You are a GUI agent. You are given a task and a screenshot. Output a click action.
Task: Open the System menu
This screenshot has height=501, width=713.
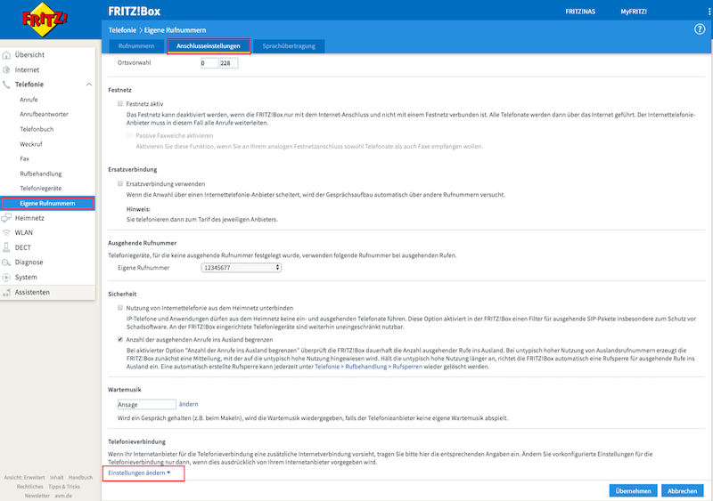tap(26, 277)
